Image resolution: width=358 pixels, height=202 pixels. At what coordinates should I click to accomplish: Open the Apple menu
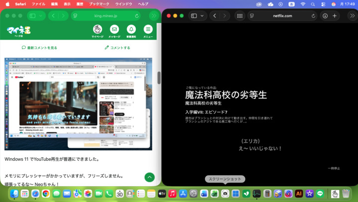click(x=7, y=4)
